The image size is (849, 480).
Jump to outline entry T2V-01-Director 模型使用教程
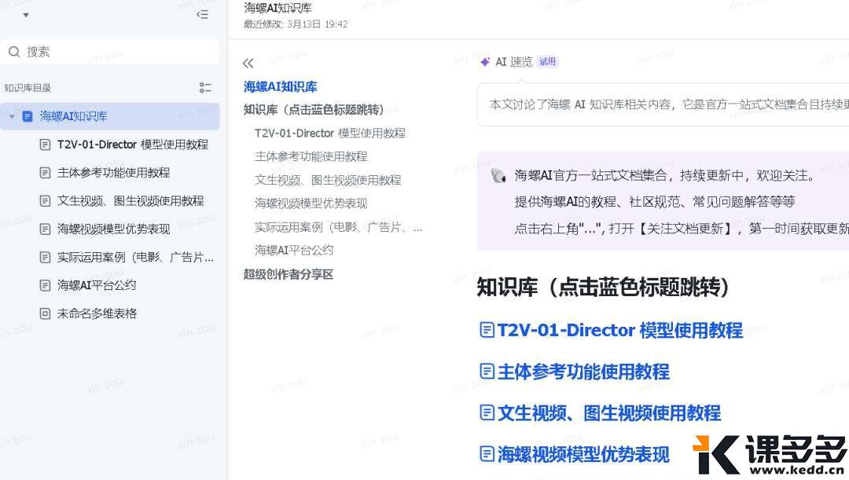(x=330, y=133)
